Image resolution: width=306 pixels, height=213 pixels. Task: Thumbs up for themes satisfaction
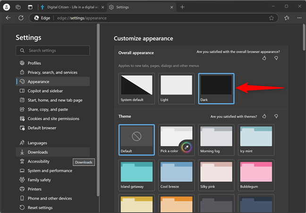[264, 116]
